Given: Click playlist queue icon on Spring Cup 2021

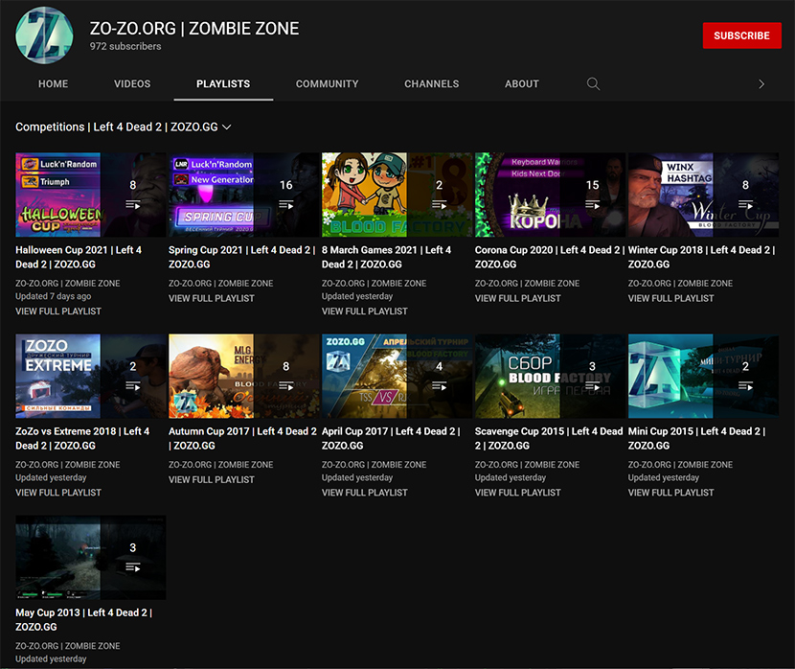Looking at the screenshot, I should (285, 204).
